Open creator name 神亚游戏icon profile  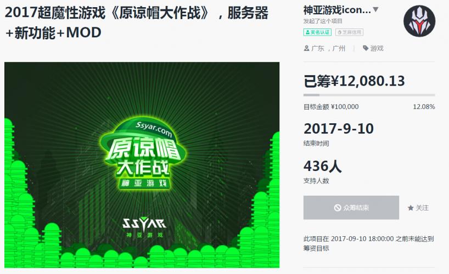click(x=337, y=10)
